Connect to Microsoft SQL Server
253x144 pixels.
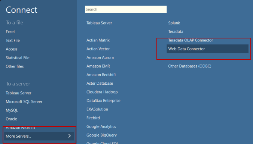coord(24,102)
